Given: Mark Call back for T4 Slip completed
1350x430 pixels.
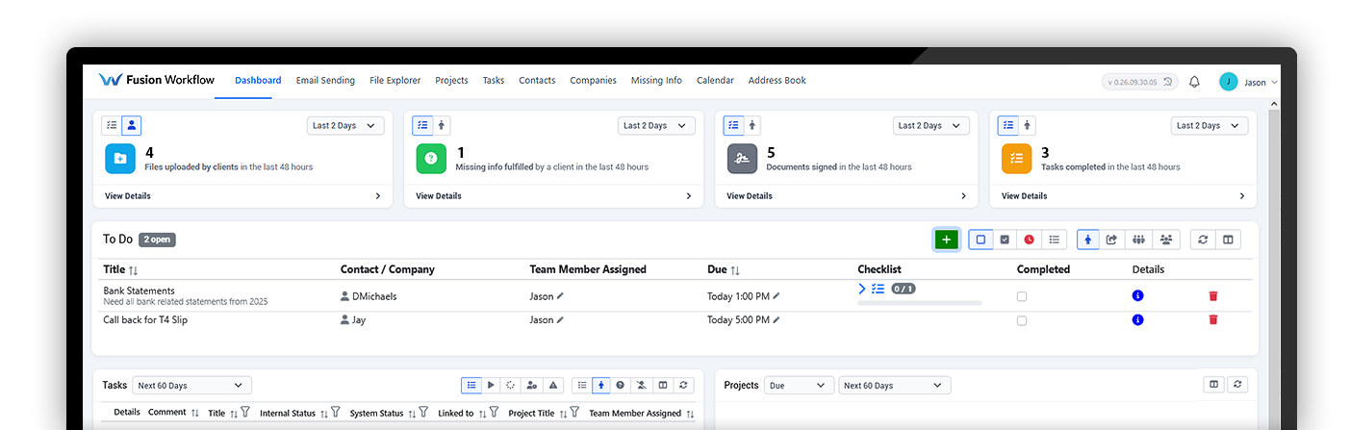Looking at the screenshot, I should pyautogui.click(x=1022, y=320).
